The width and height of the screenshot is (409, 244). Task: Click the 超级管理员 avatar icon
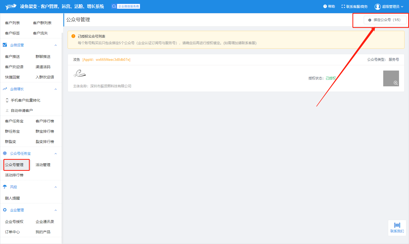[x=377, y=7]
